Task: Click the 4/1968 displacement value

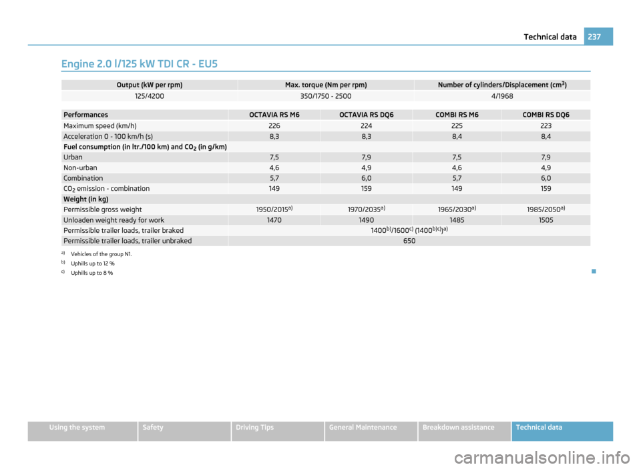Action: [502, 96]
